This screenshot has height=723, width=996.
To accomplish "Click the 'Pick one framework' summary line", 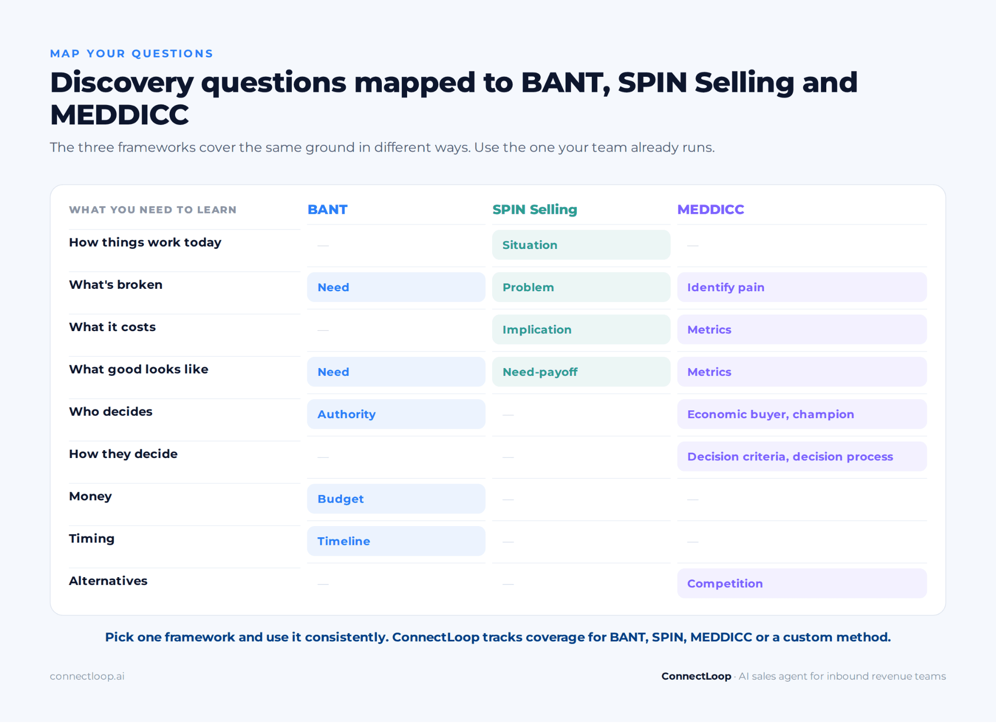I will 498,637.
